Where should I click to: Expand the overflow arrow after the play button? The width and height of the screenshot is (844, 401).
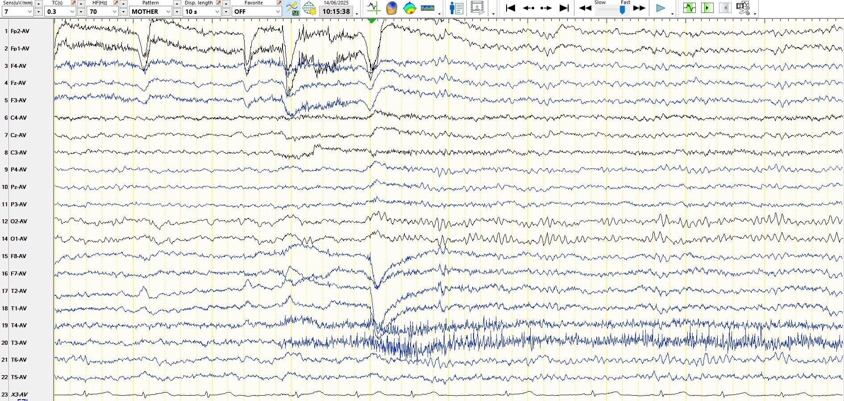[672, 14]
